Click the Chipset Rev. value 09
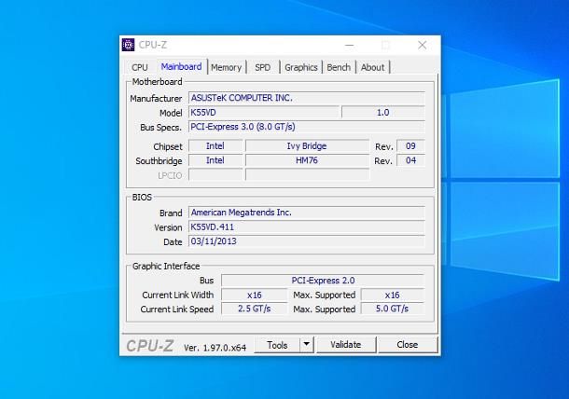Screen dimensions: 569x399 [410, 145]
